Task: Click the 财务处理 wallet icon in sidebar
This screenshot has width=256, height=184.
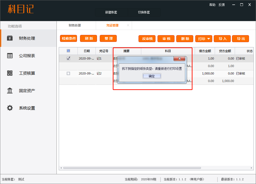Action: [x=10, y=38]
